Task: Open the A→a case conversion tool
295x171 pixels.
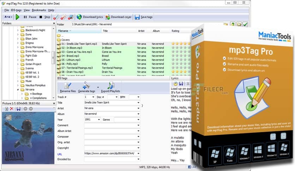Action: click(x=8, y=17)
